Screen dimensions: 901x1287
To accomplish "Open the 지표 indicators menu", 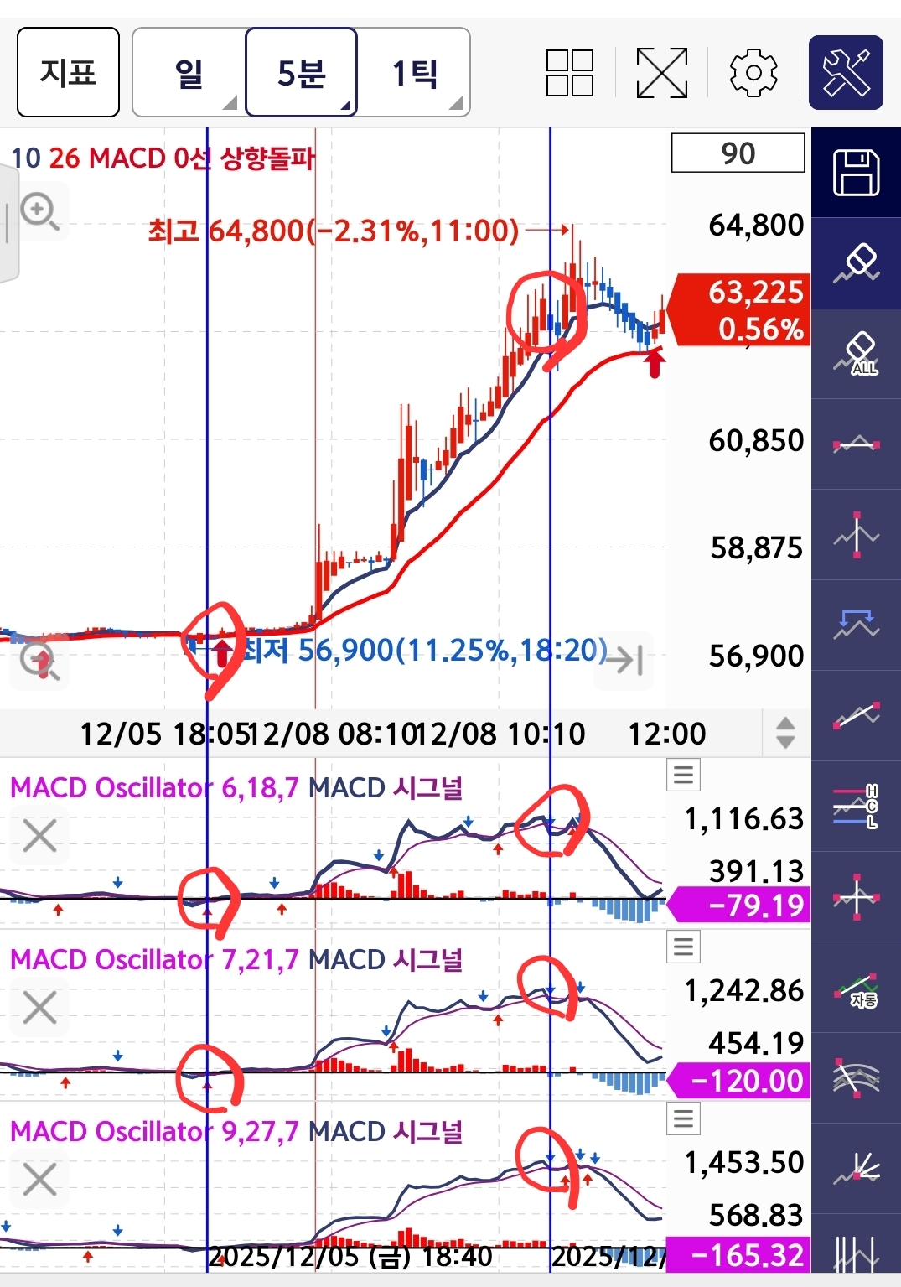I will tap(68, 73).
